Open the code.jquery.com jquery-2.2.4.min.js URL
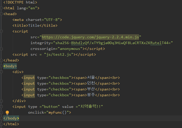 coord(90,37)
